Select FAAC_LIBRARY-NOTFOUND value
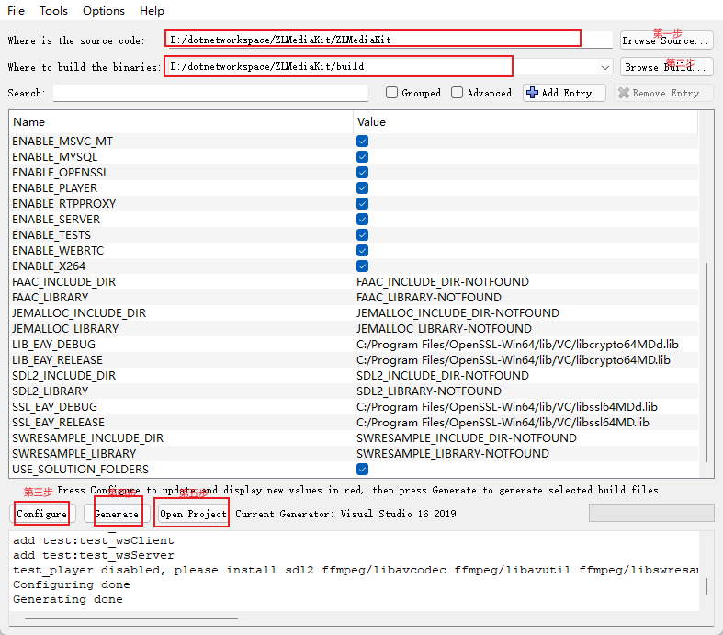 click(429, 298)
